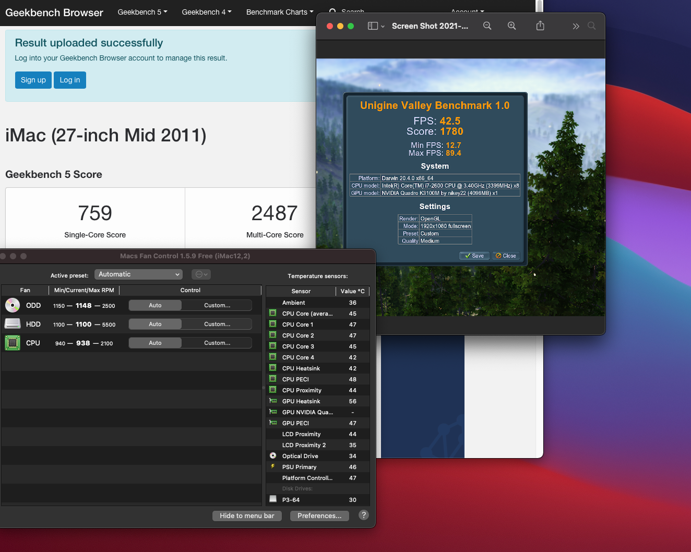The width and height of the screenshot is (691, 552).
Task: Select CPU Proximity sensor row
Action: pos(318,390)
